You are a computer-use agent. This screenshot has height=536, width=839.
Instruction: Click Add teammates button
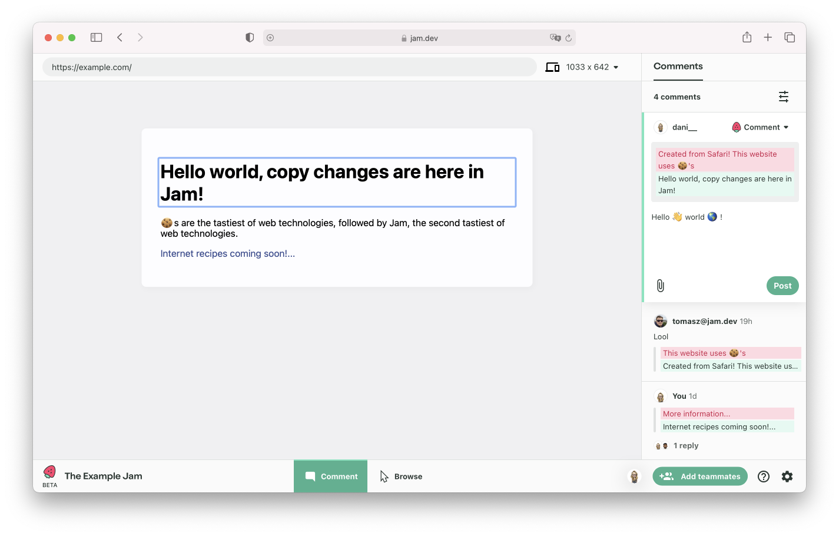coord(699,477)
